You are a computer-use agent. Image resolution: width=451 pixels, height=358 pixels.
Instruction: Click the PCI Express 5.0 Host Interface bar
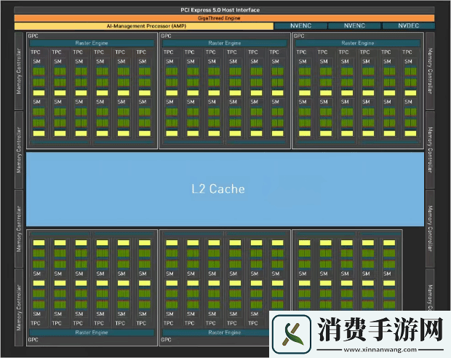pos(224,9)
